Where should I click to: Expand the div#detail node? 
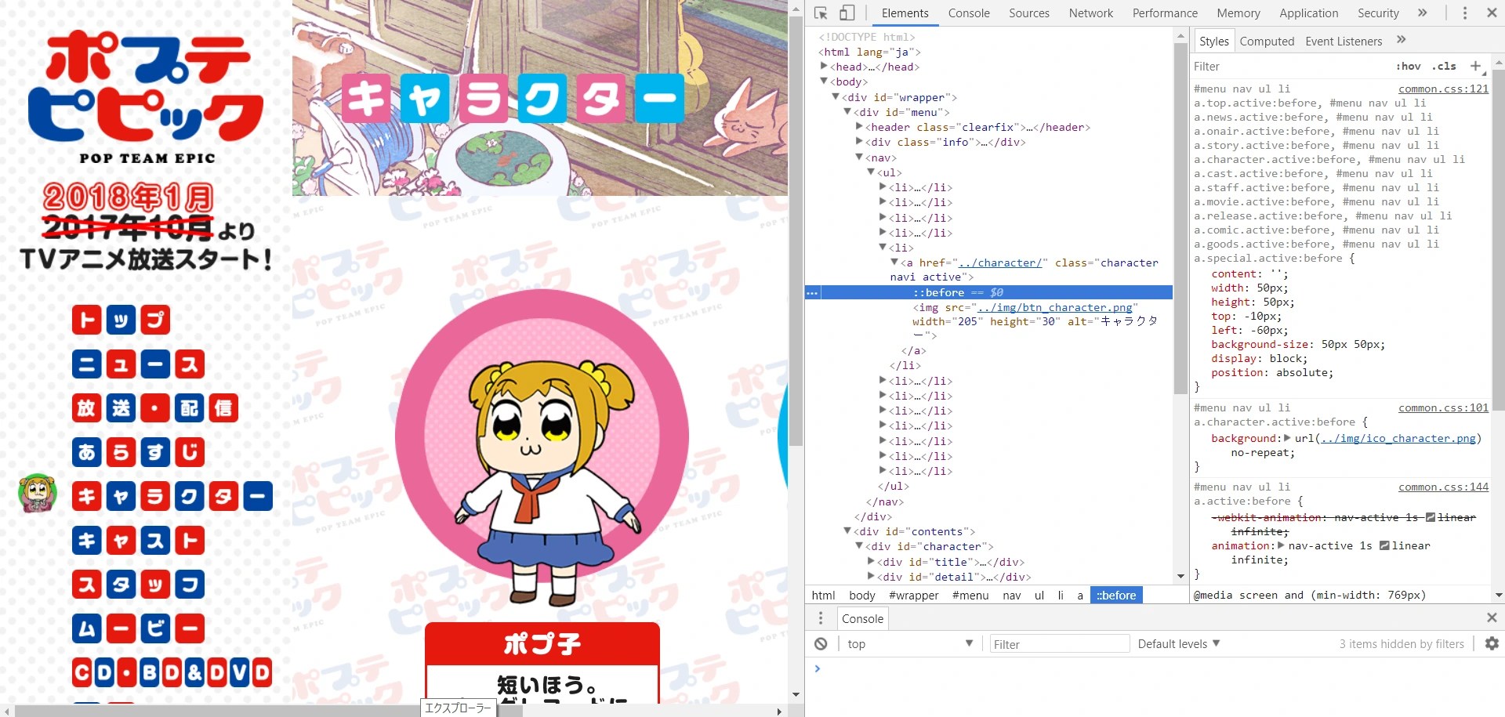pos(871,577)
